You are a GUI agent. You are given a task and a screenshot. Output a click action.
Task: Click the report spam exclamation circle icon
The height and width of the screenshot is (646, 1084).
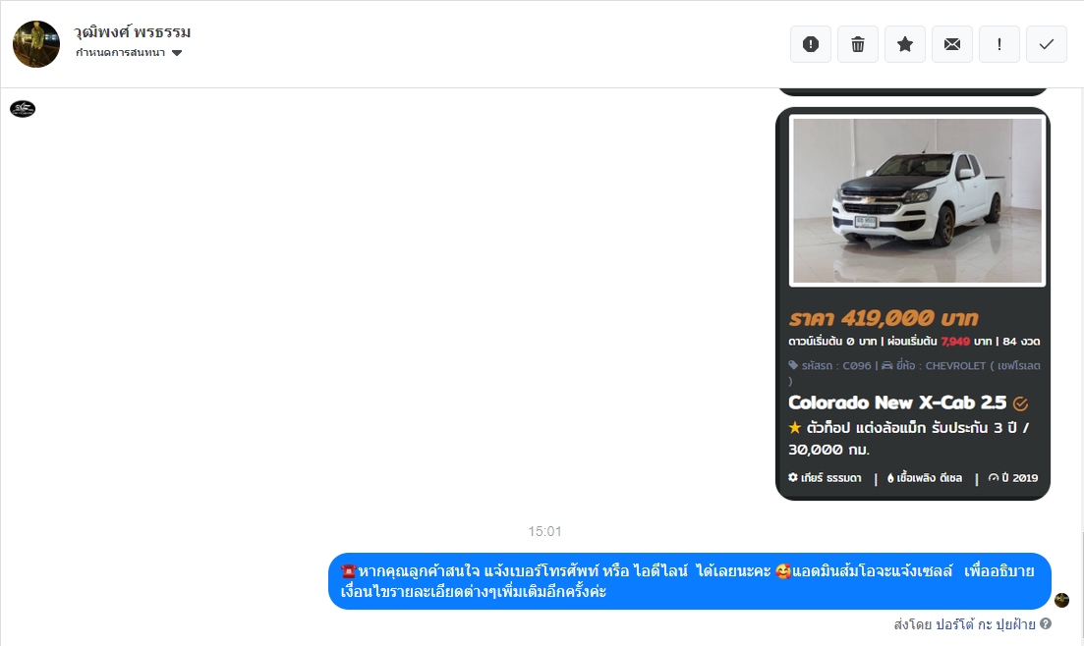811,44
